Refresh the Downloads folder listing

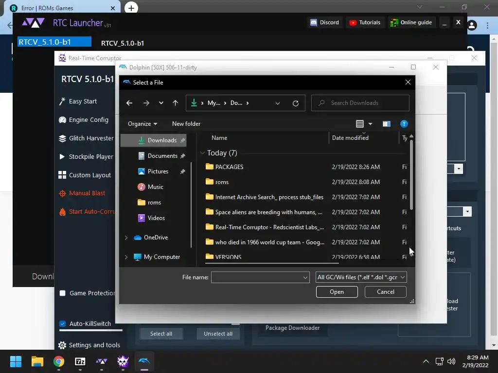(295, 103)
